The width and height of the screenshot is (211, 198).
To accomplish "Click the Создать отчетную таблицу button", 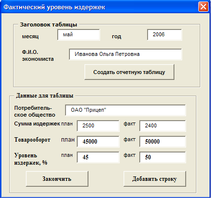I will pyautogui.click(x=129, y=72).
